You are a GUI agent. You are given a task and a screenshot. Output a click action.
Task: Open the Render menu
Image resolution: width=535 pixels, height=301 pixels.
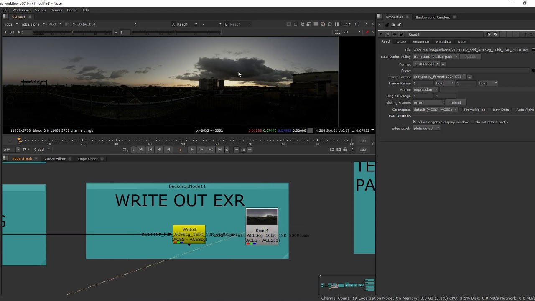[56, 10]
